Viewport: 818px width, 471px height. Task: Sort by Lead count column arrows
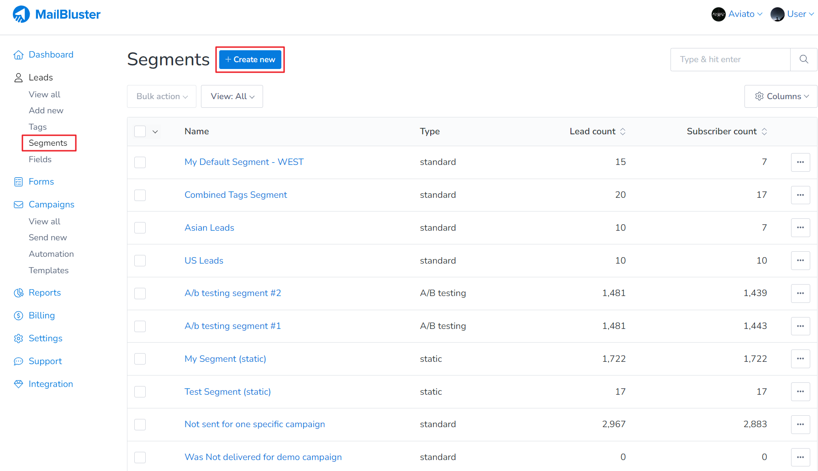[623, 132]
